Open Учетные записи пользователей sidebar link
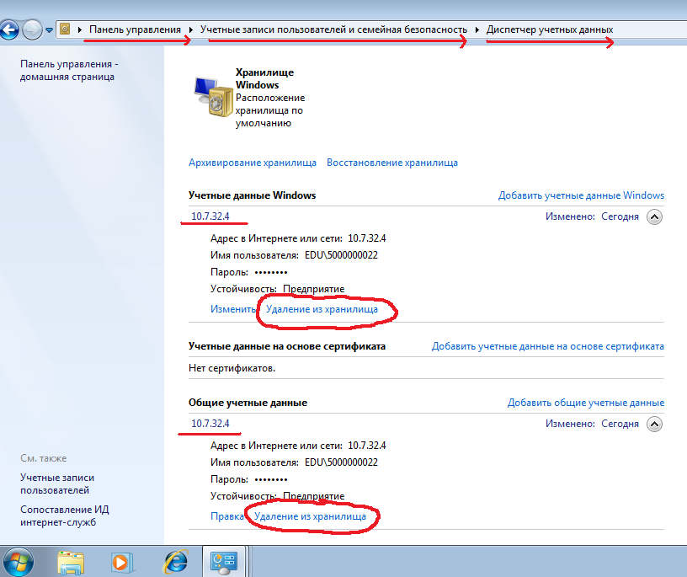 (57, 484)
